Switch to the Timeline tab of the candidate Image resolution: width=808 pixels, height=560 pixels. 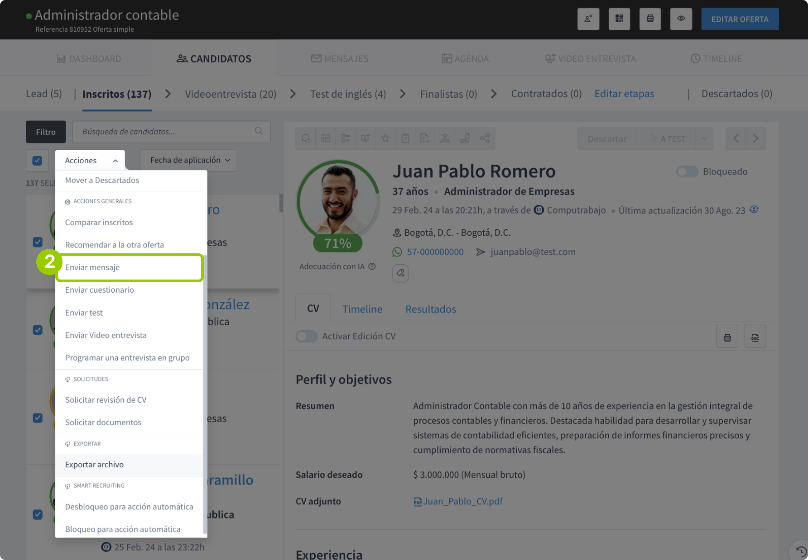click(x=362, y=309)
